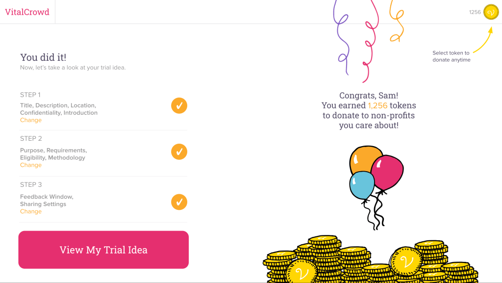The height and width of the screenshot is (283, 502).
Task: Click the 1256 token count in the header
Action: (475, 12)
